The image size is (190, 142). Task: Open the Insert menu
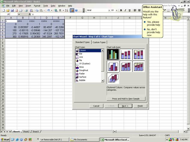pyautogui.click(x=28, y=6)
